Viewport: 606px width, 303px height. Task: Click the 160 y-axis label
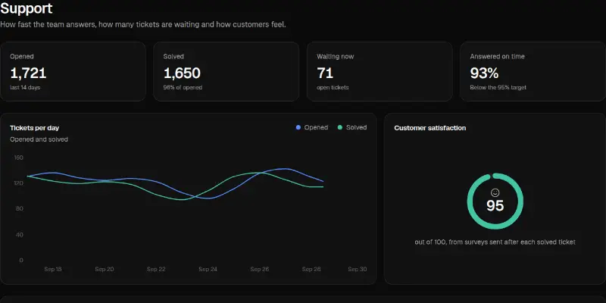[18, 158]
